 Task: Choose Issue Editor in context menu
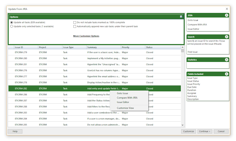[123, 102]
